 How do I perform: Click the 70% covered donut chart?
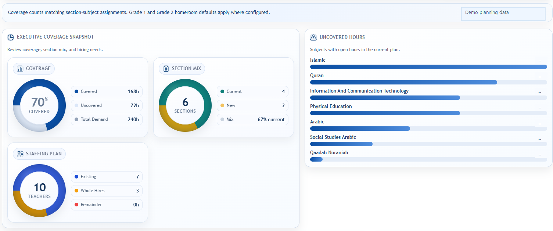[39, 105]
